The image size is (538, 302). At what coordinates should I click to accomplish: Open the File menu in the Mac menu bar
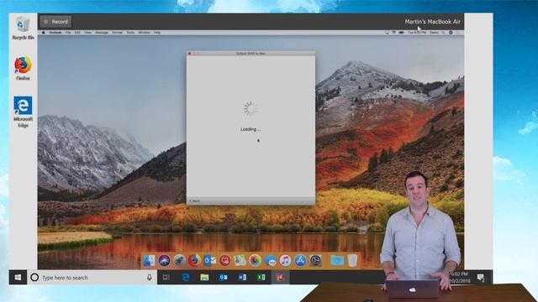pos(68,33)
